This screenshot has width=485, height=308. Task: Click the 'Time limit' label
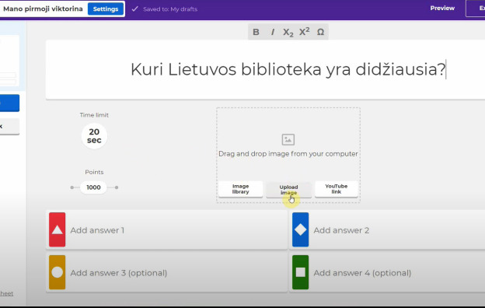pyautogui.click(x=94, y=115)
